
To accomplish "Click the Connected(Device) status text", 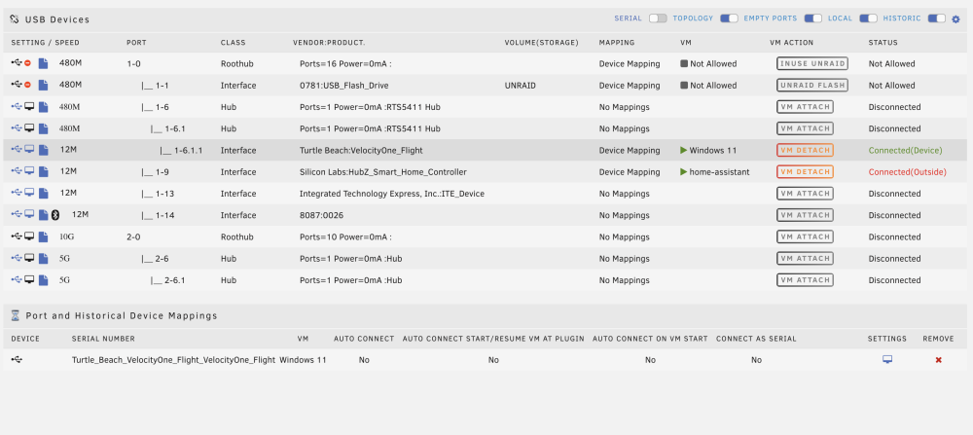I will [x=905, y=150].
